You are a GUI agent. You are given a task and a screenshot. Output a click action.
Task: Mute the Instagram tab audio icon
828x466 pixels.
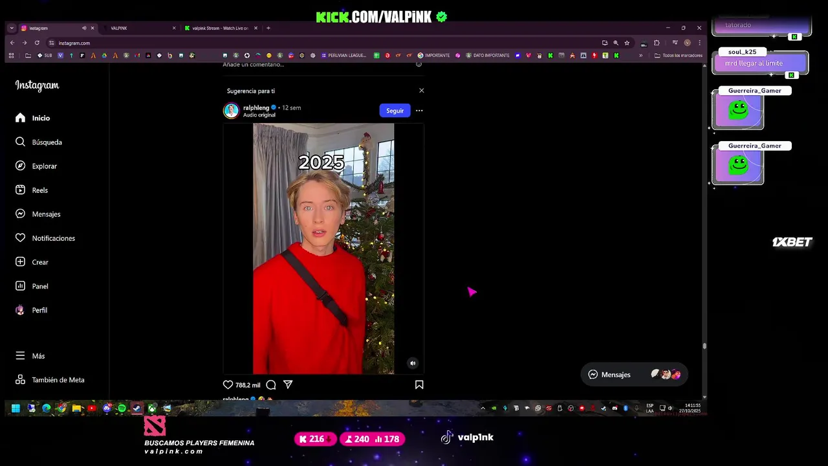tap(84, 28)
